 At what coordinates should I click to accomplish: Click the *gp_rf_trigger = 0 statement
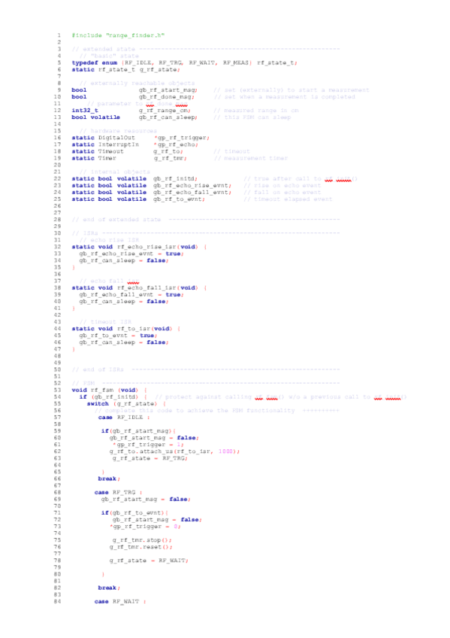coord(145,527)
